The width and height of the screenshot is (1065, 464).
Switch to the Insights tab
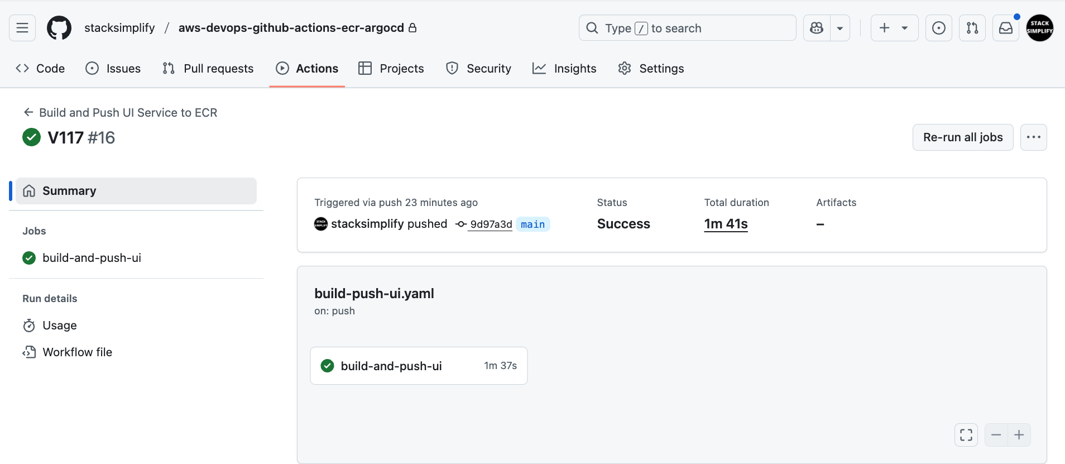pyautogui.click(x=564, y=68)
